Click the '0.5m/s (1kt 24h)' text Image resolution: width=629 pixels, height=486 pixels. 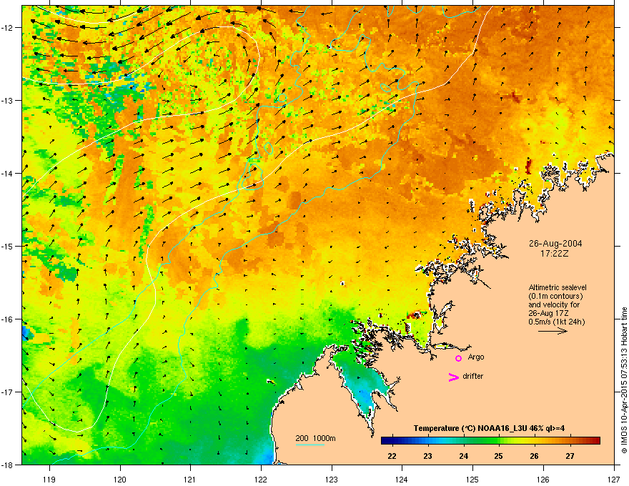557,322
